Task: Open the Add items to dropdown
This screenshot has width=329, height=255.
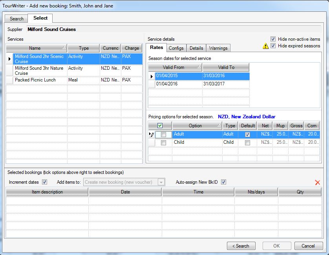Action: [161, 182]
